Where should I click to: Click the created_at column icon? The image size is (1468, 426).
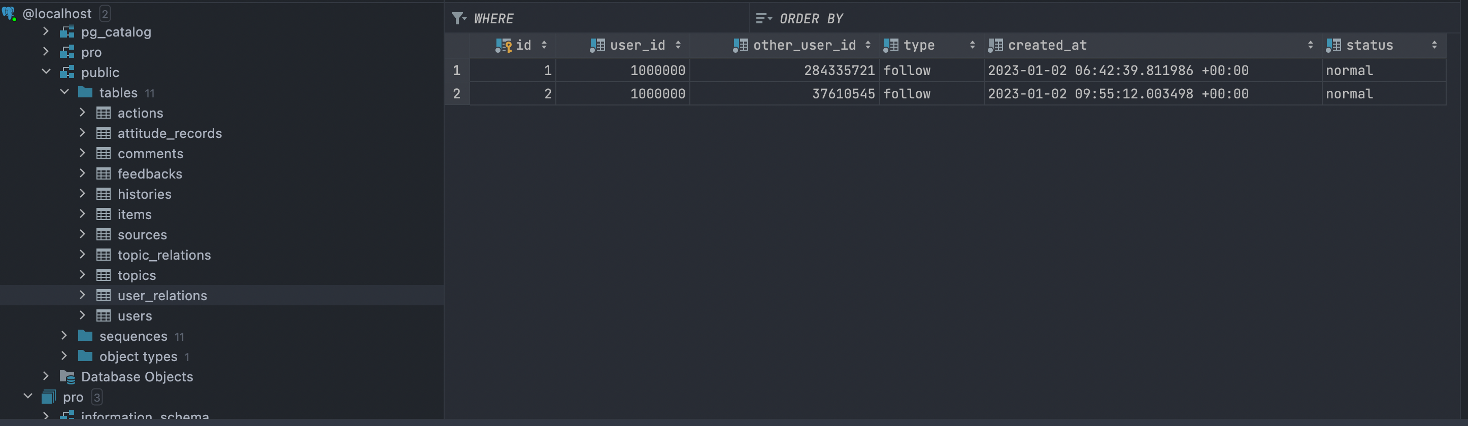click(x=995, y=46)
